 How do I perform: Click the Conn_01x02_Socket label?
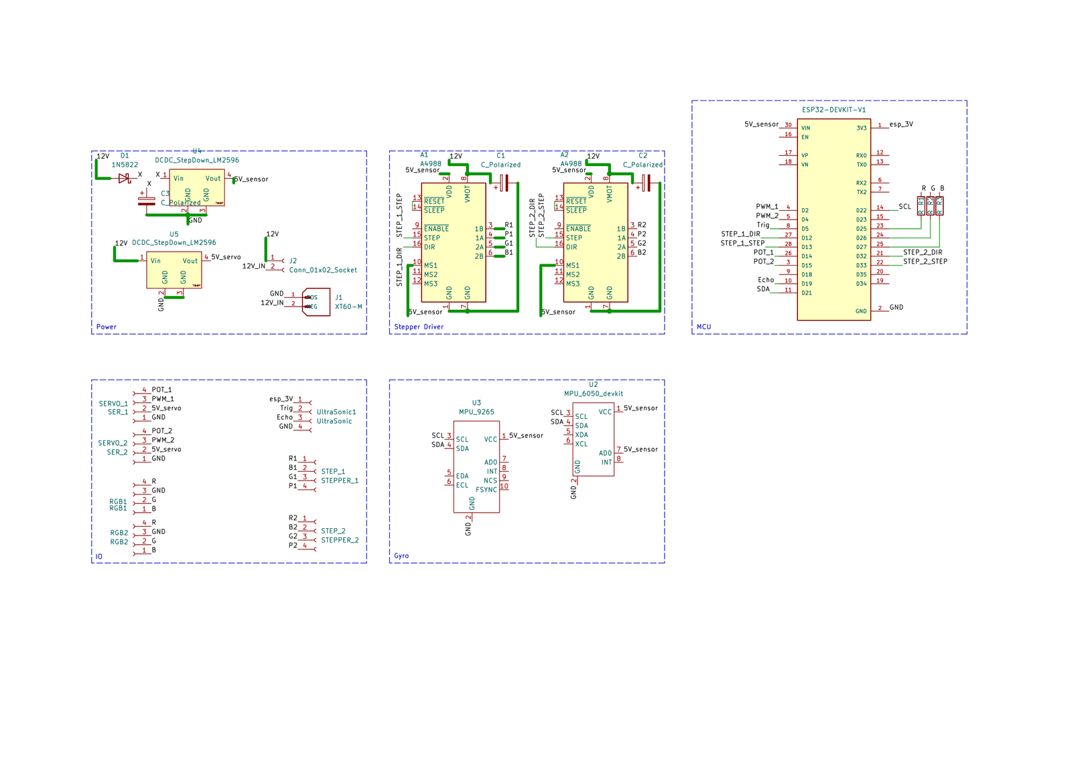pos(323,270)
